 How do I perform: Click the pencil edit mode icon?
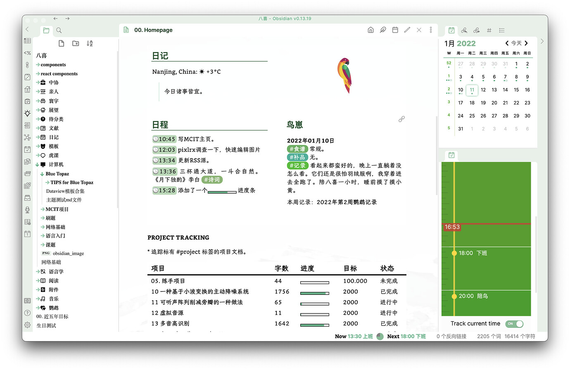pos(407,30)
